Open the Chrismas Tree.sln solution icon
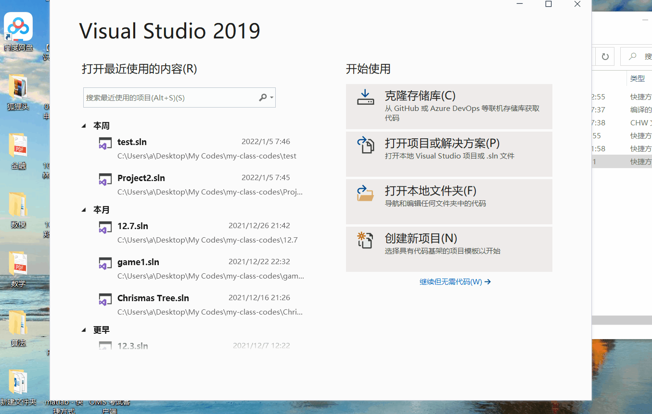 105,300
